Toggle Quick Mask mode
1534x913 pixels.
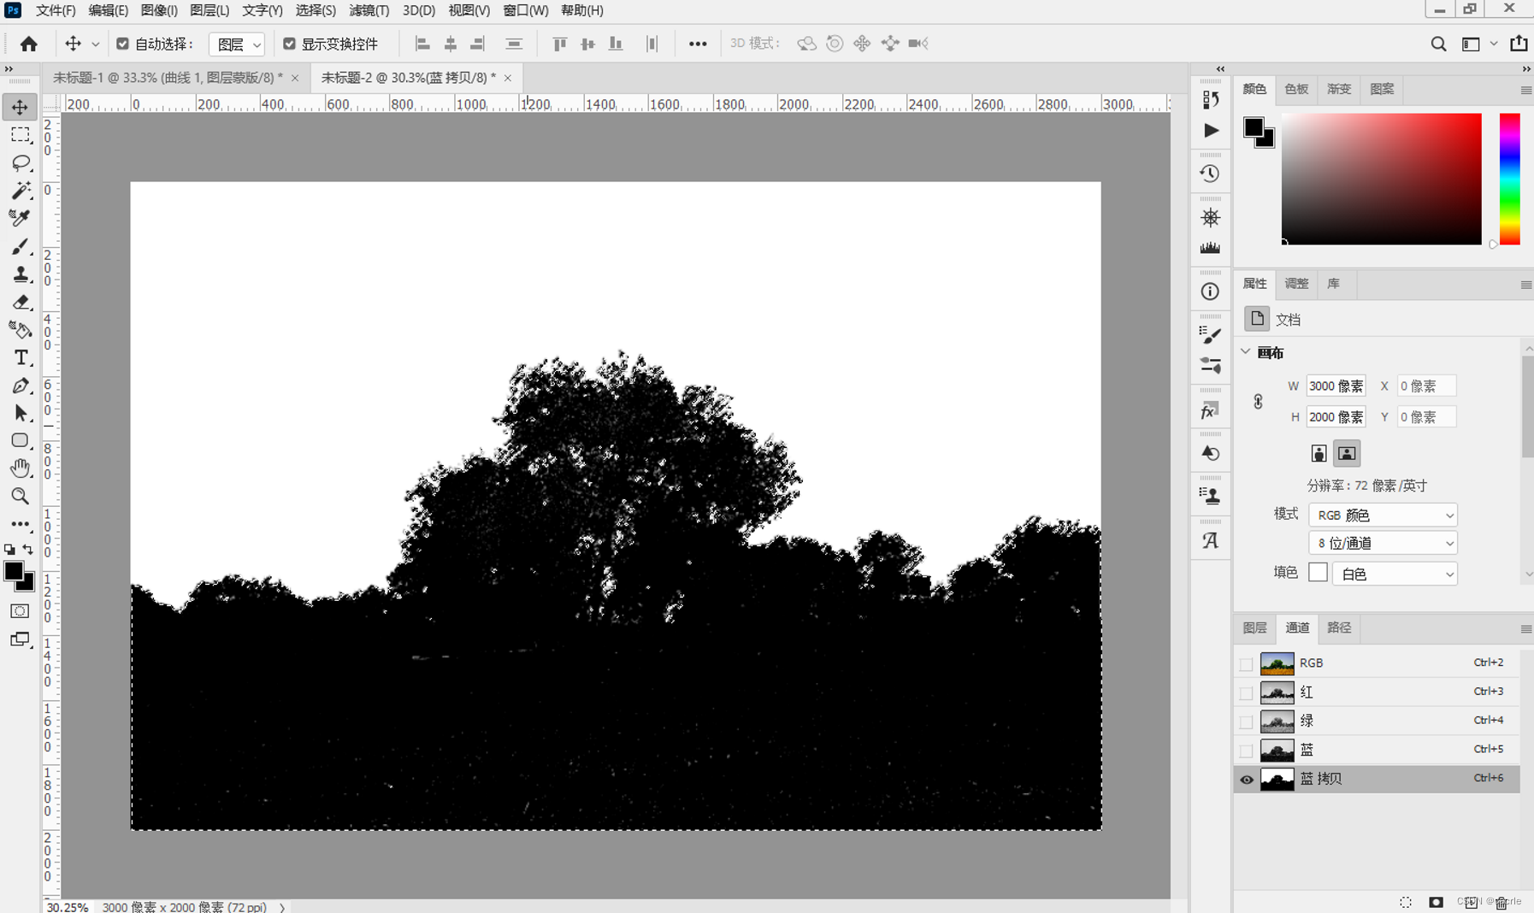pos(20,611)
